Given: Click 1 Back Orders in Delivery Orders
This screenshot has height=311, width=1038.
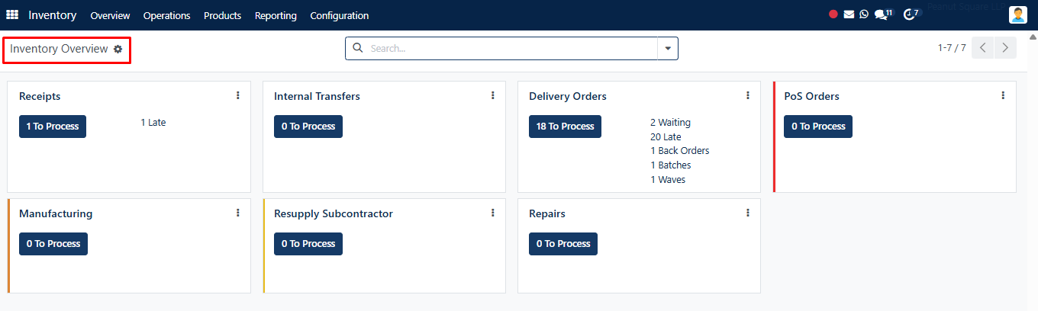Looking at the screenshot, I should (x=680, y=151).
